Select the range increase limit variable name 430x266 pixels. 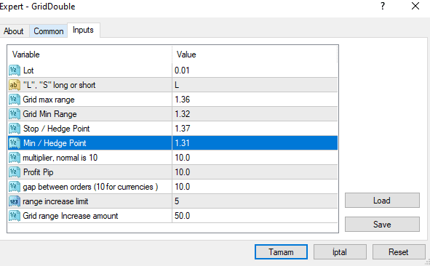[55, 201]
